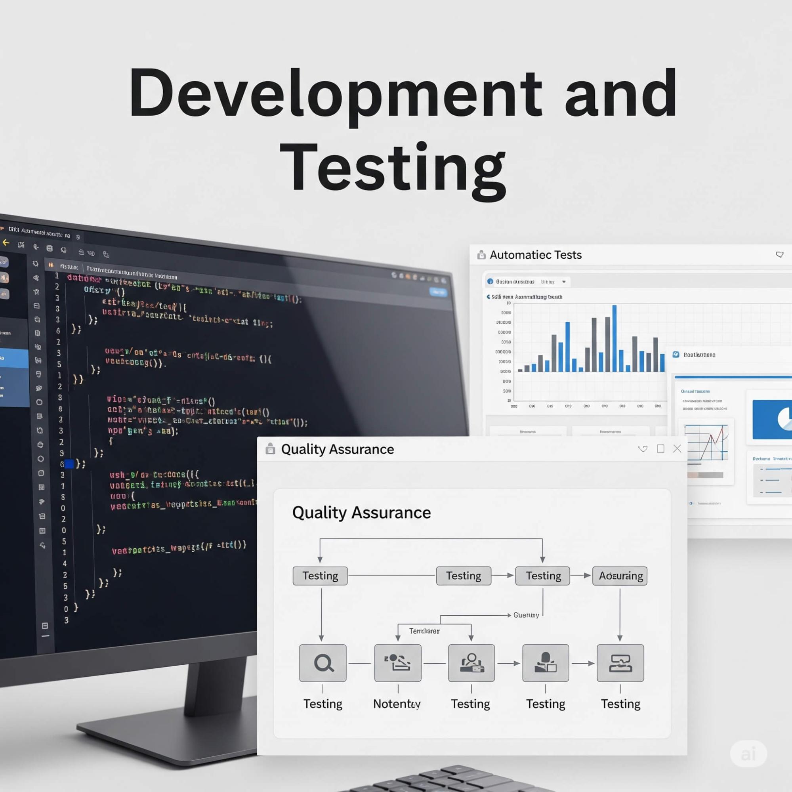
Task: Select the magnifier icon in the Quality Assurance flowchart
Action: tap(323, 663)
